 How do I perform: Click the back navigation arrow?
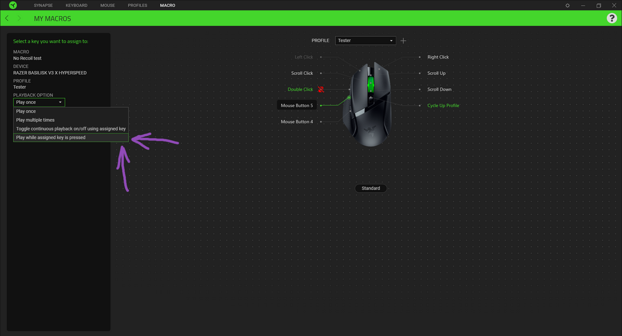pos(6,18)
